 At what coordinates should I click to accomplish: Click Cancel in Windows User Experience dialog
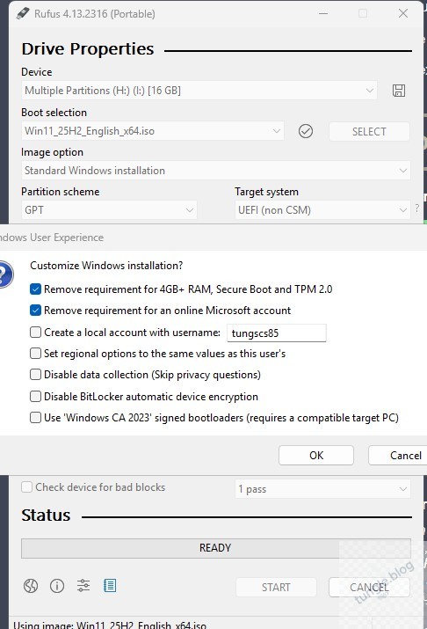click(x=397, y=456)
